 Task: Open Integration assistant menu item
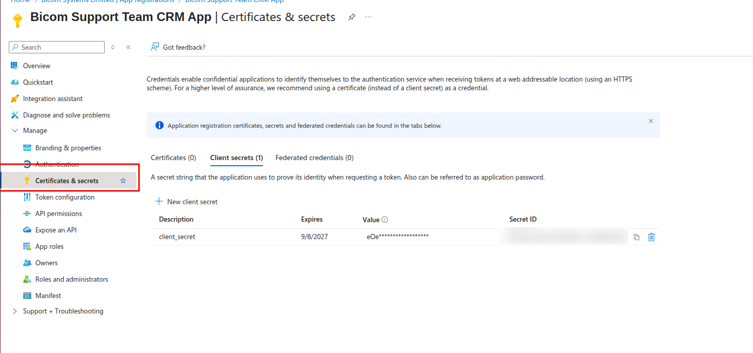coord(53,99)
